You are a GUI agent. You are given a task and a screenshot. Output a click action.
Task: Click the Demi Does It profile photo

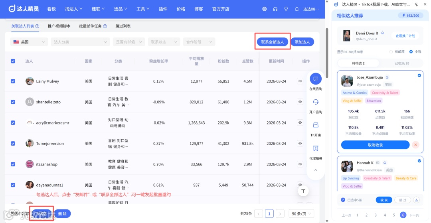[347, 36]
